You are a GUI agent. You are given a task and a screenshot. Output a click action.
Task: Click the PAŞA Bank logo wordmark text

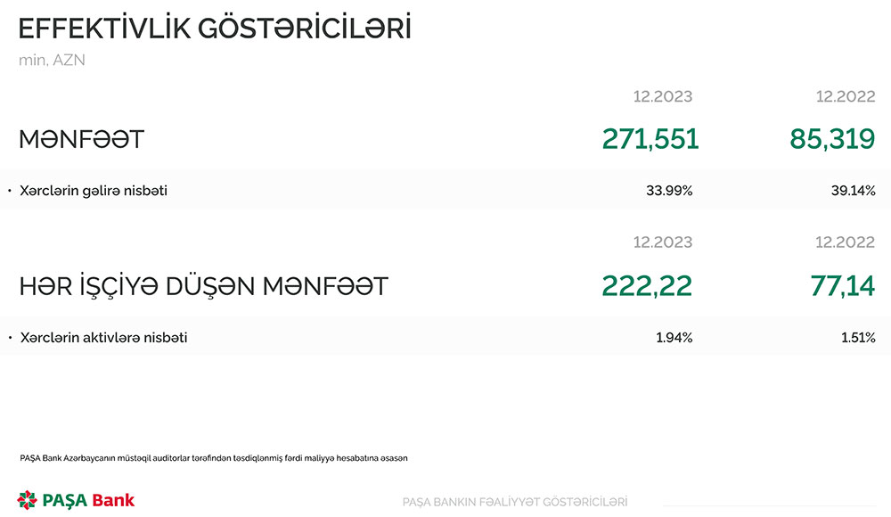pyautogui.click(x=87, y=500)
